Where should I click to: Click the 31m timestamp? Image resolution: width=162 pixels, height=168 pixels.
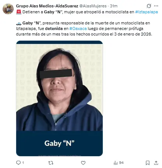[x=114, y=6]
